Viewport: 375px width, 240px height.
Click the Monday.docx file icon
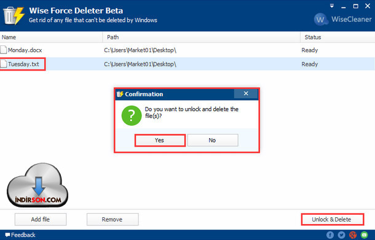pyautogui.click(x=3, y=50)
